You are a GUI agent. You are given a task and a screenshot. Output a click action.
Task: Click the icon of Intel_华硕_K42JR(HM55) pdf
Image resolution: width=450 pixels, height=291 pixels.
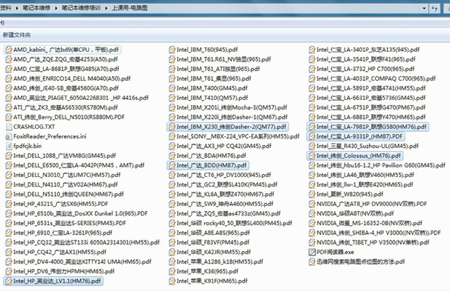[172, 252]
